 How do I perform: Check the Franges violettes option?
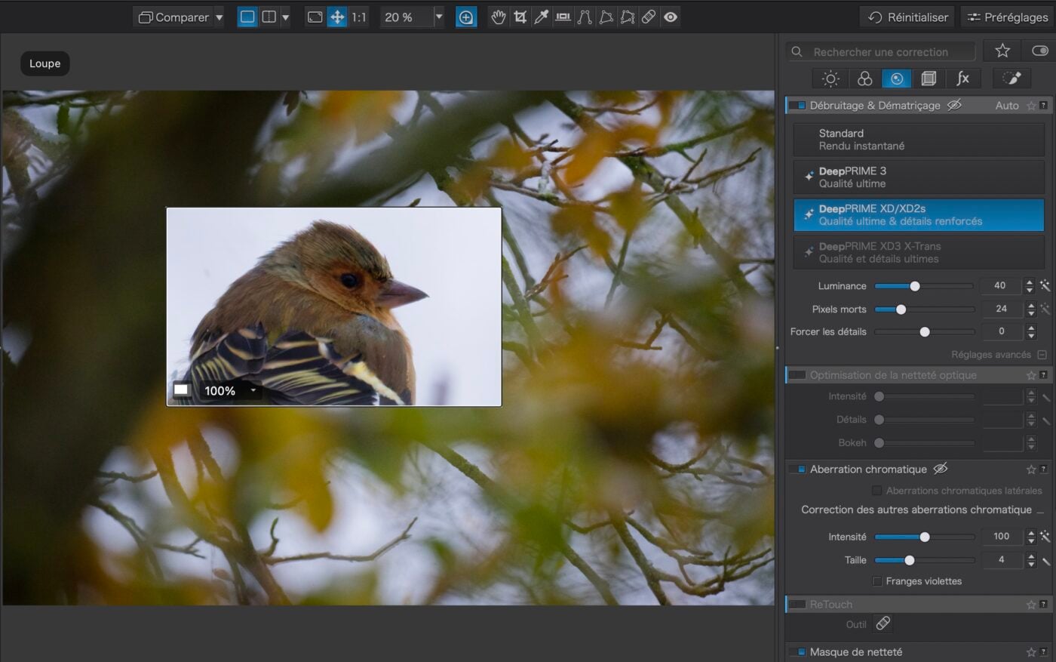tap(877, 581)
